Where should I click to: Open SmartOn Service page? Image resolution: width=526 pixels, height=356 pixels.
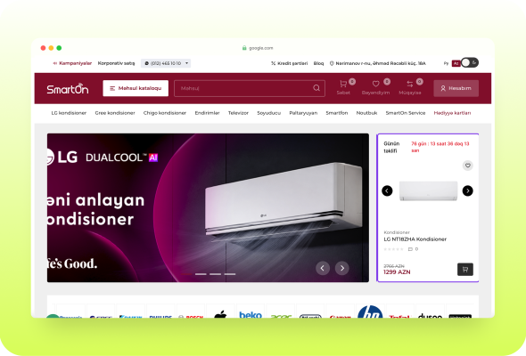[x=406, y=113]
